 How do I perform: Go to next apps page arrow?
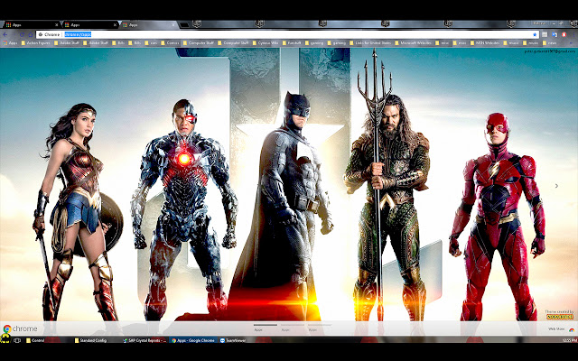[556, 186]
